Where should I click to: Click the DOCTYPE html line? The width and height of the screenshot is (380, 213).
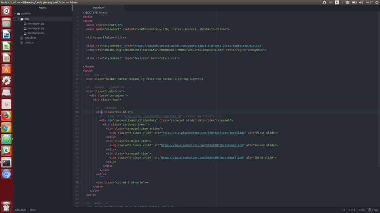coord(95,13)
